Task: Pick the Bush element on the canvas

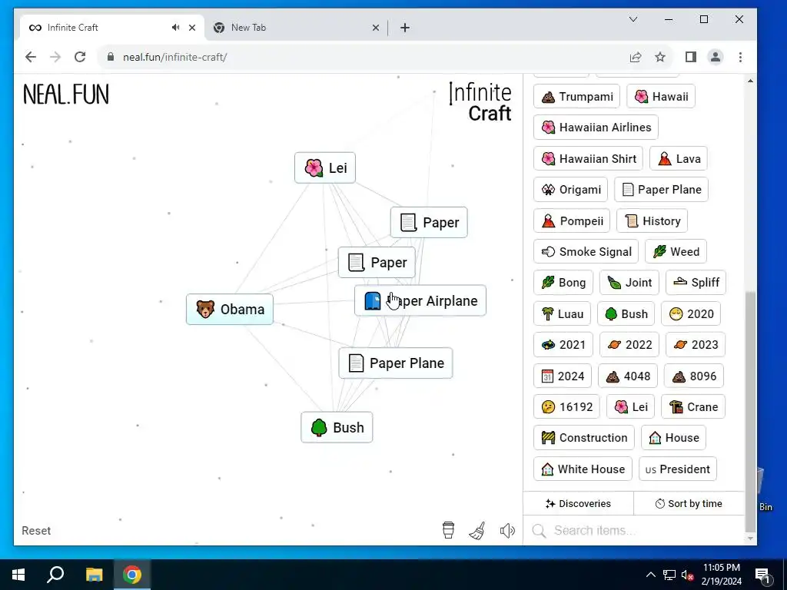Action: (337, 427)
